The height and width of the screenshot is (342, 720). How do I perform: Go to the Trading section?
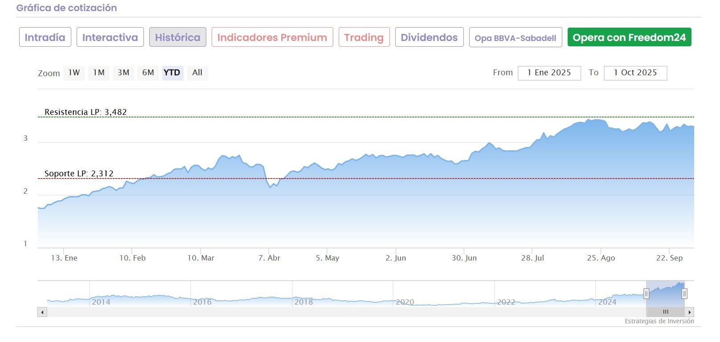tap(364, 37)
